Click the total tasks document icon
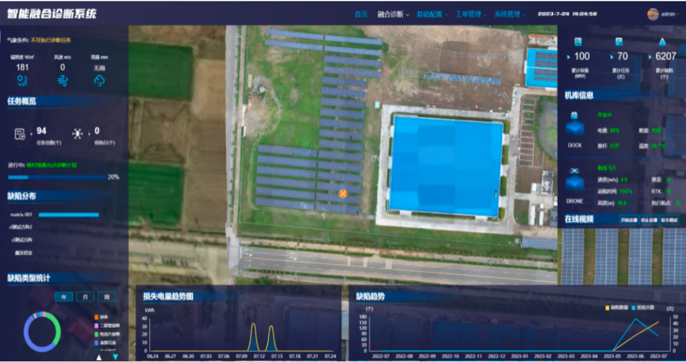Screen dimensions: 686x362 (20, 134)
